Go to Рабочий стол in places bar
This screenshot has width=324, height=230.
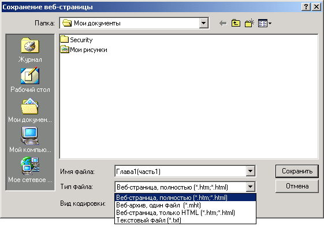pos(30,80)
